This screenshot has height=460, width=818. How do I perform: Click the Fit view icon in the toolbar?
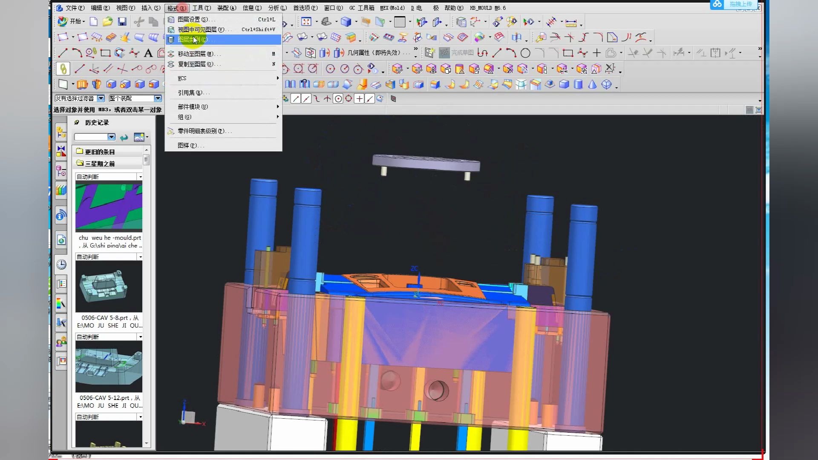pyautogui.click(x=306, y=22)
